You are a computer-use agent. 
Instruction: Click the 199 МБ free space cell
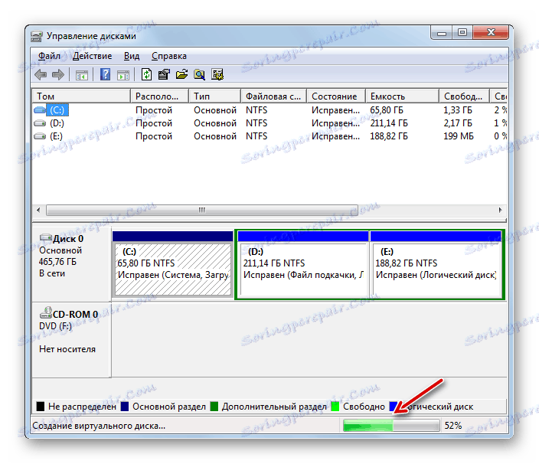[x=458, y=136]
